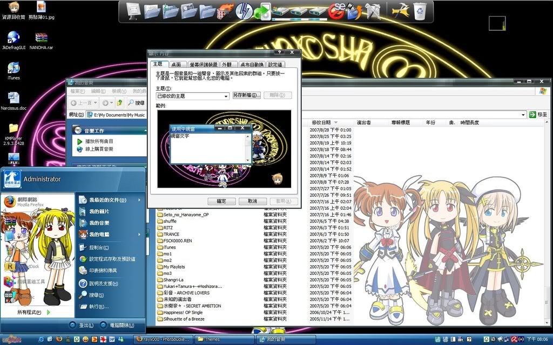Click the yellow smiley quick launch icon
The width and height of the screenshot is (553, 345).
click(85, 340)
